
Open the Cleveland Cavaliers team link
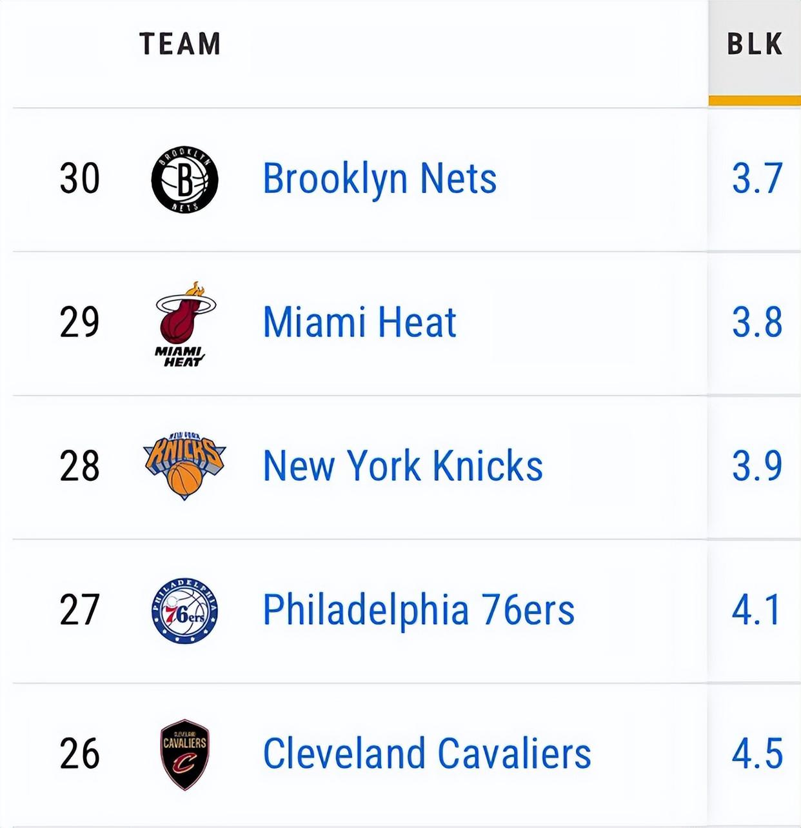point(426,754)
